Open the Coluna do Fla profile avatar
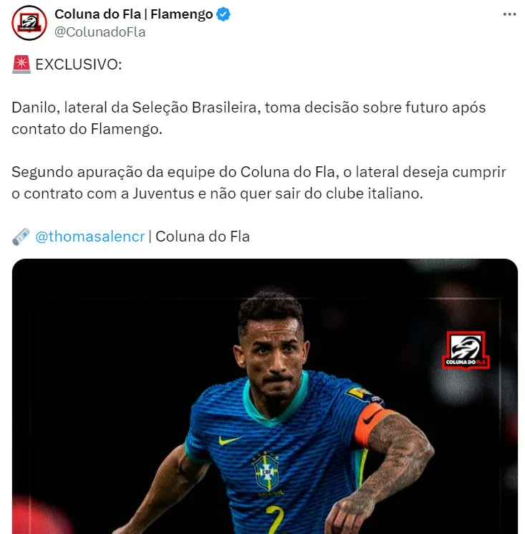 coord(29,23)
